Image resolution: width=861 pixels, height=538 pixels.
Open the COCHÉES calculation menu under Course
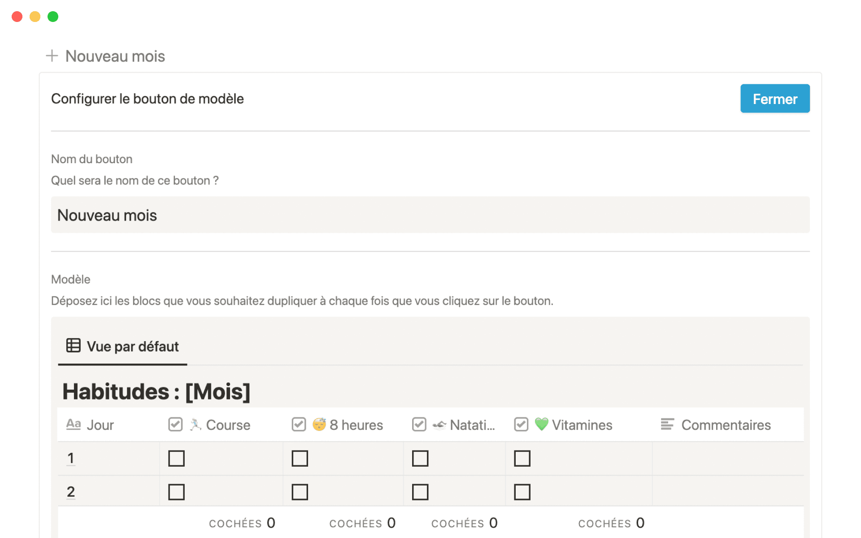pyautogui.click(x=242, y=523)
